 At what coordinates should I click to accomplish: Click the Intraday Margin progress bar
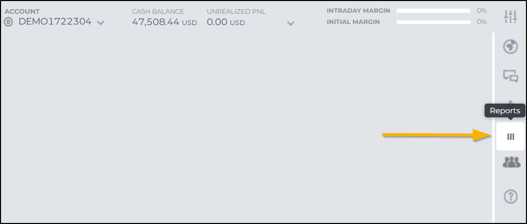(433, 11)
